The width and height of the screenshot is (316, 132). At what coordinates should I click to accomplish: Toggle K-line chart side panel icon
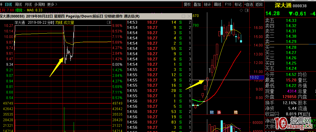(x=246, y=10)
